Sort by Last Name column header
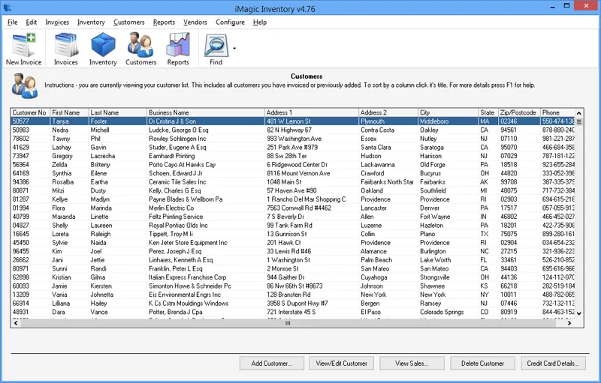Viewport: 601px width, 383px height. pos(118,112)
